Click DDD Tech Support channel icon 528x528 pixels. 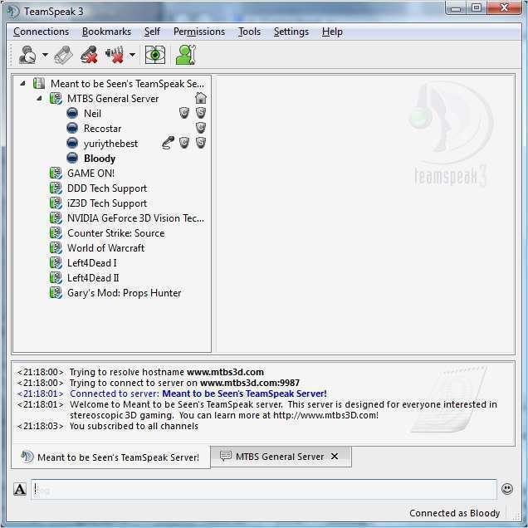[56, 188]
